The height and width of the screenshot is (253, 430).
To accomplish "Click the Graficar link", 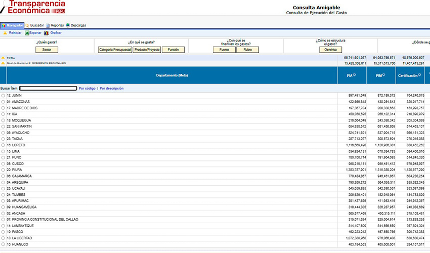I will pos(56,33).
